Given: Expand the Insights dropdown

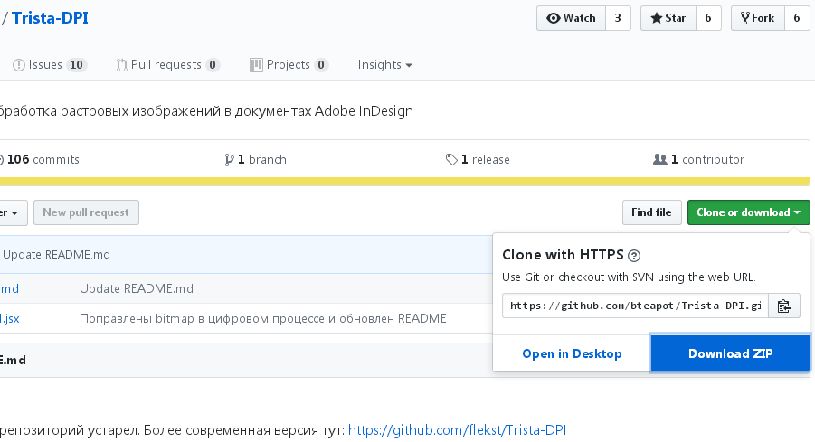Looking at the screenshot, I should tap(384, 65).
